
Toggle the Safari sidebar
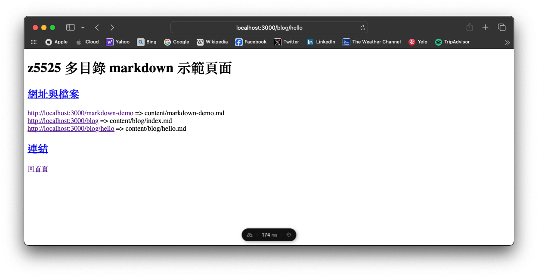[x=70, y=27]
